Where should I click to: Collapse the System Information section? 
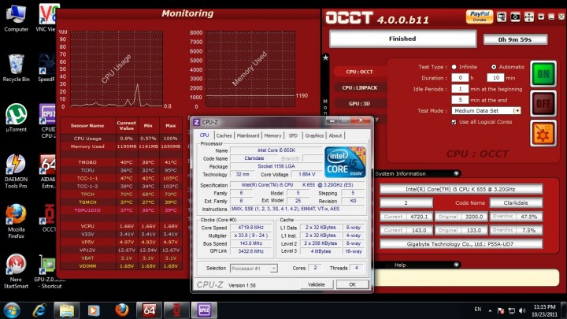[456, 173]
